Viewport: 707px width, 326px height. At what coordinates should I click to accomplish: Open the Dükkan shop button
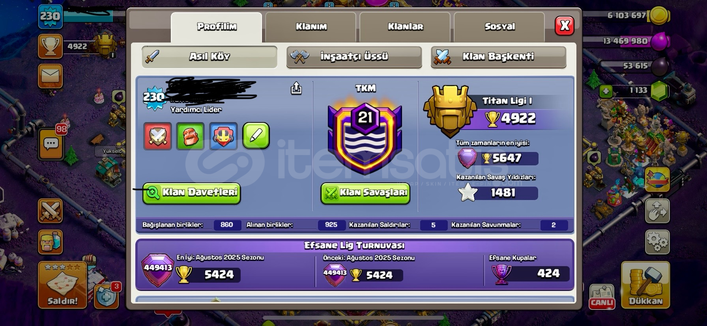point(645,285)
